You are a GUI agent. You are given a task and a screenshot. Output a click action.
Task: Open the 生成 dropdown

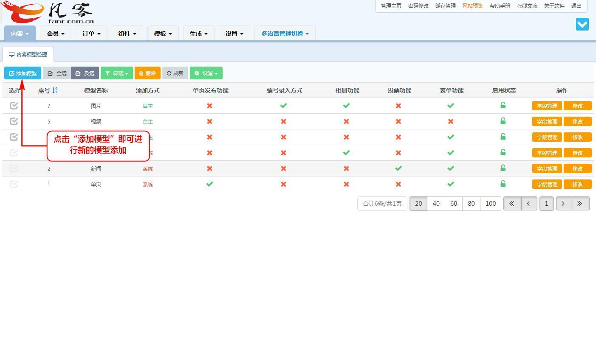tap(198, 34)
